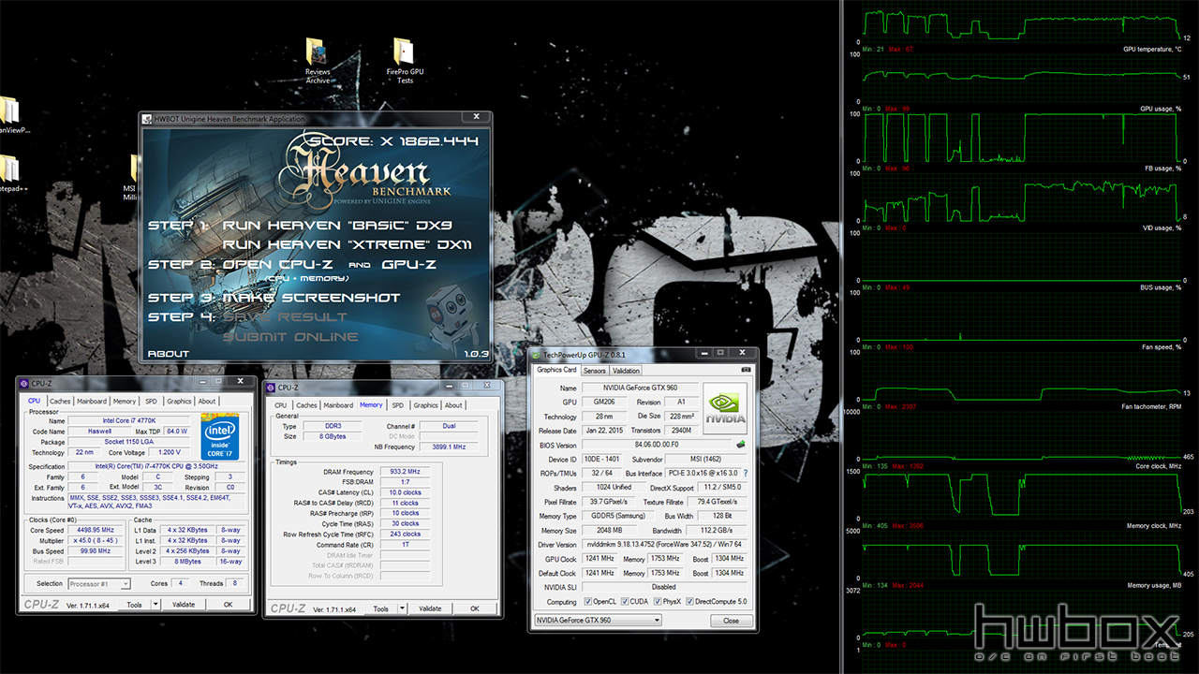Click Validate in CPU-Z Memory window
Viewport: 1199px width, 674px height.
coord(430,608)
